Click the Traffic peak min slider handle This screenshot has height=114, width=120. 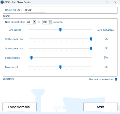click(x=91, y=39)
